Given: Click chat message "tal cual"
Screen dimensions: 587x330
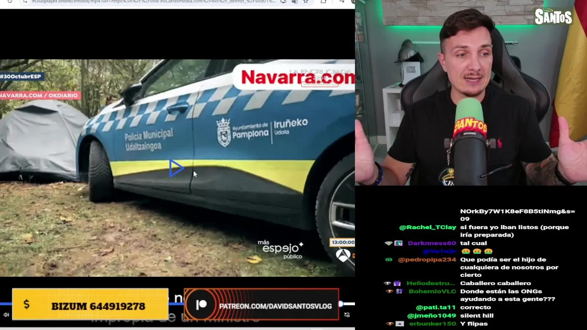Looking at the screenshot, I should [x=473, y=243].
